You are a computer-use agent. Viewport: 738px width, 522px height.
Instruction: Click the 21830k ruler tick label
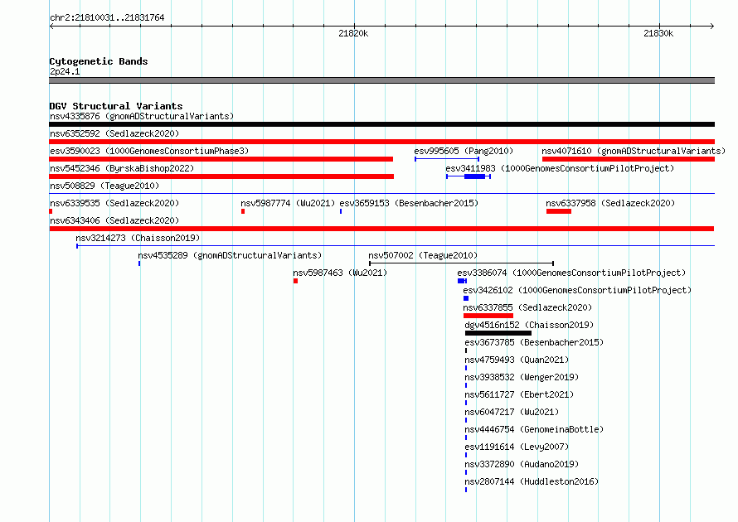[658, 33]
